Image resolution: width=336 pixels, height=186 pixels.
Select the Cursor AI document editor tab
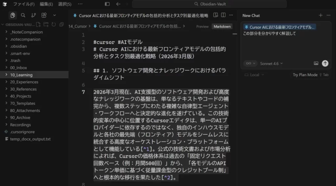click(x=140, y=15)
